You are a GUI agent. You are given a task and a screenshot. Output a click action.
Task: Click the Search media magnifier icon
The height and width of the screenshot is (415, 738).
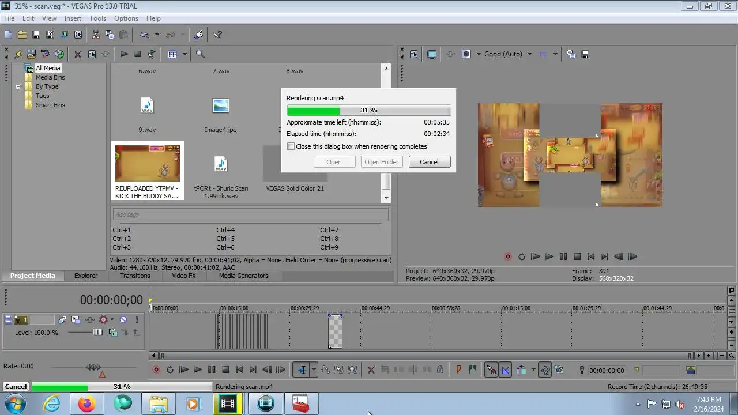200,54
